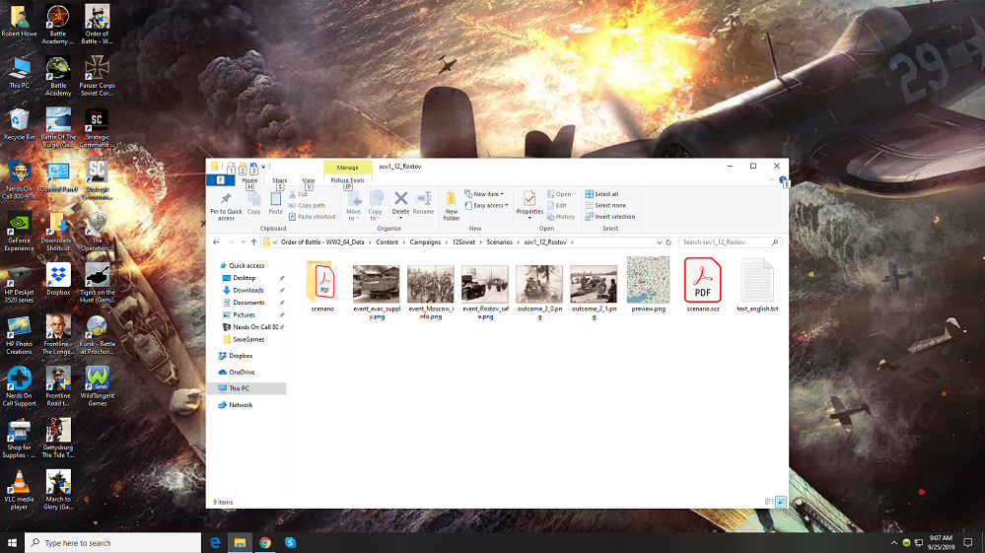Switch to details view in status bar

coord(769,502)
